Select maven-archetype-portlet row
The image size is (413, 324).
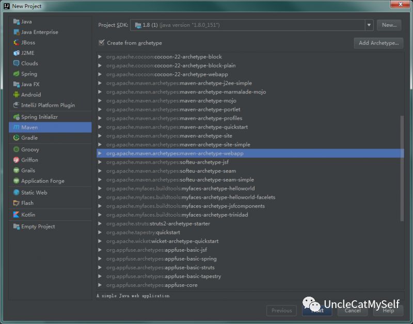250,109
